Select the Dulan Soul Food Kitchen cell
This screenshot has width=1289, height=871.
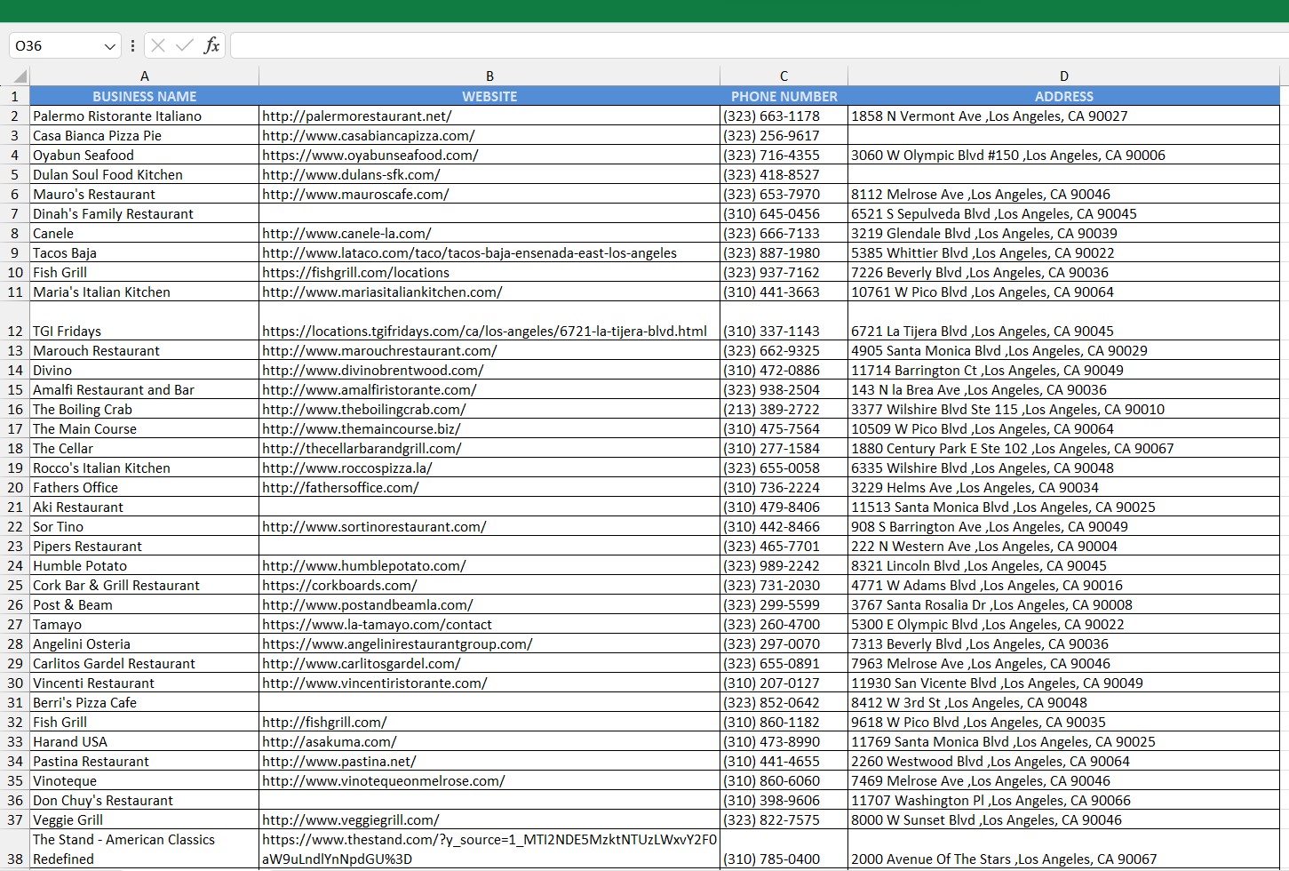[145, 174]
